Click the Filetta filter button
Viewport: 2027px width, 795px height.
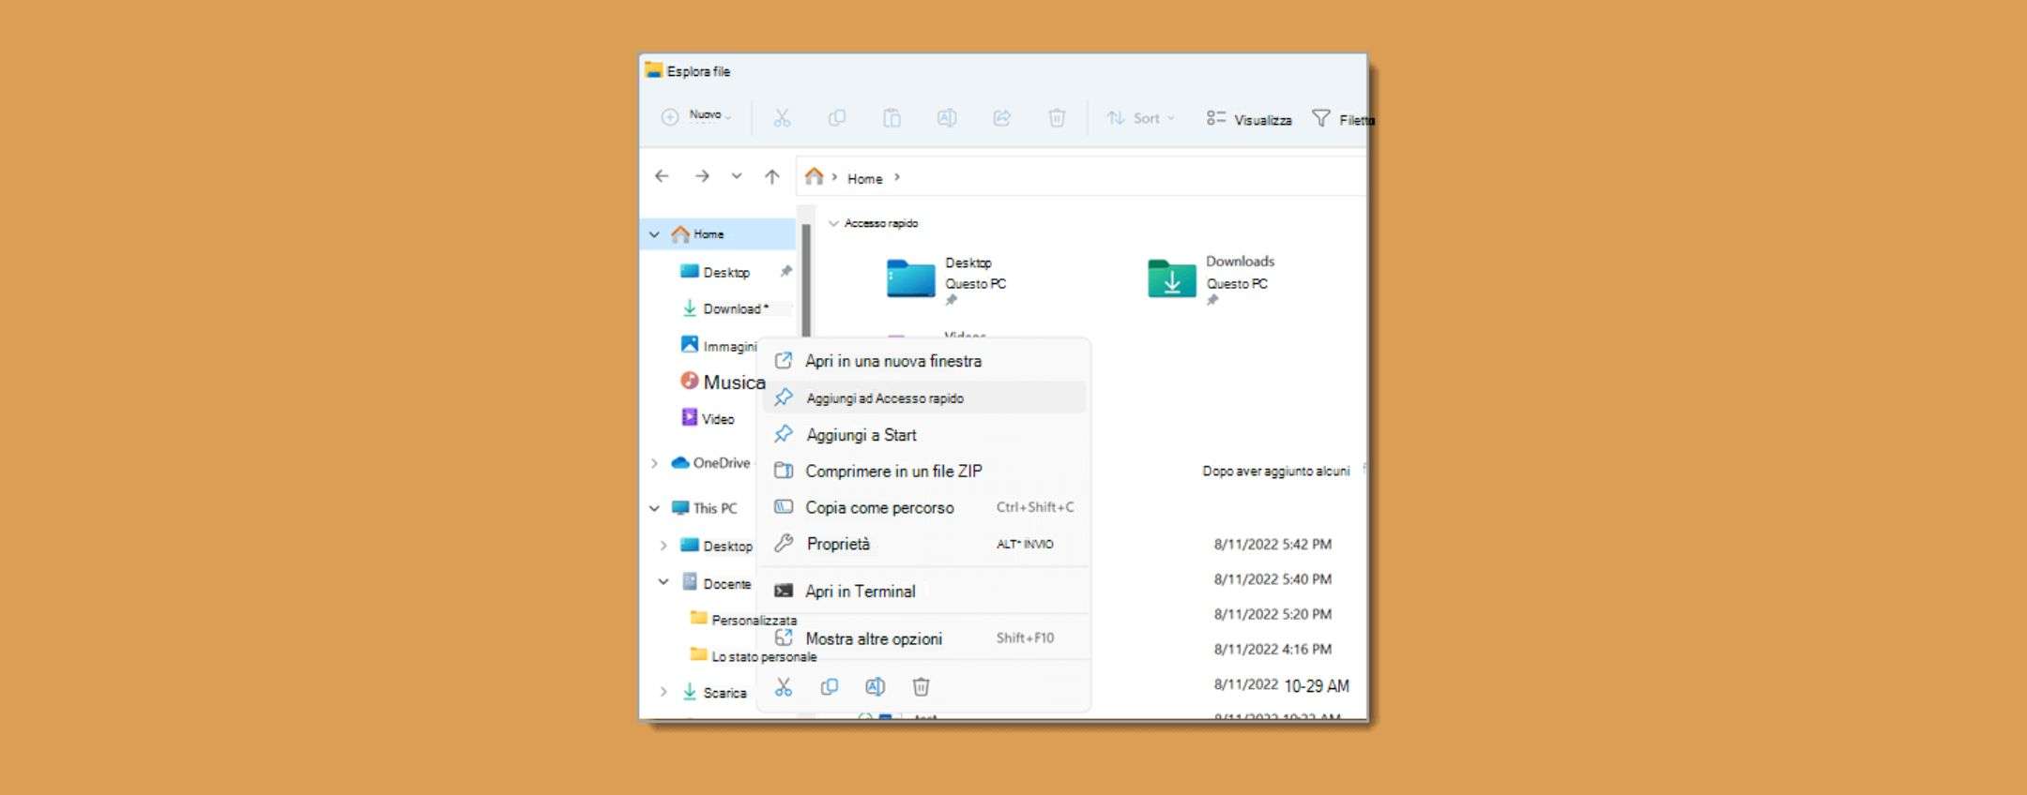point(1342,119)
